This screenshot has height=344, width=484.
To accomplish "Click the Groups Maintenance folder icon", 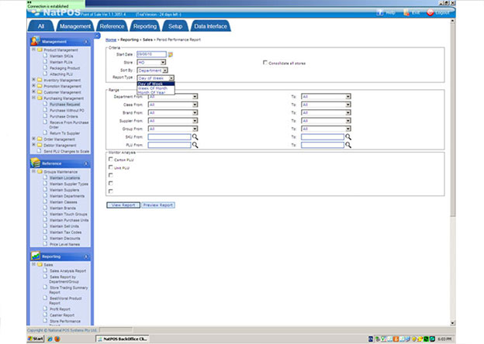I will tap(40, 172).
